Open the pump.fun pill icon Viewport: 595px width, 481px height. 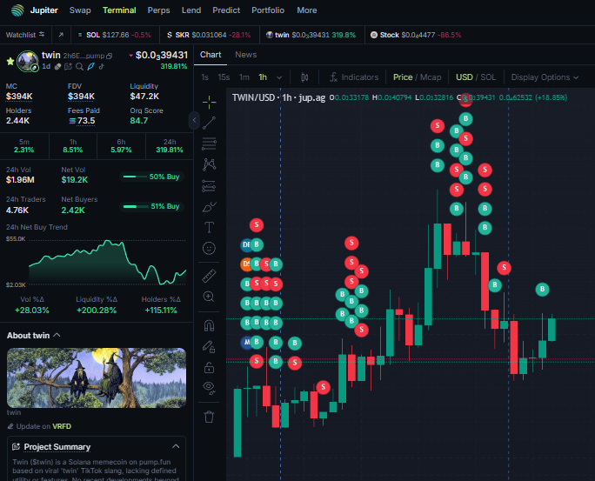(57, 67)
